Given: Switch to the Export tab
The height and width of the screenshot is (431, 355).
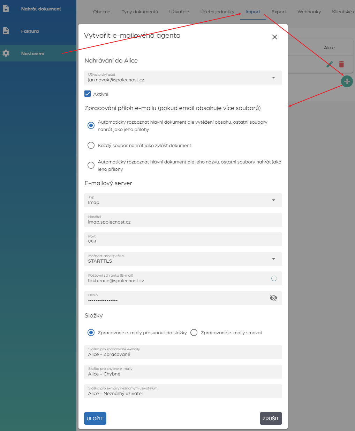Looking at the screenshot, I should coord(279,12).
